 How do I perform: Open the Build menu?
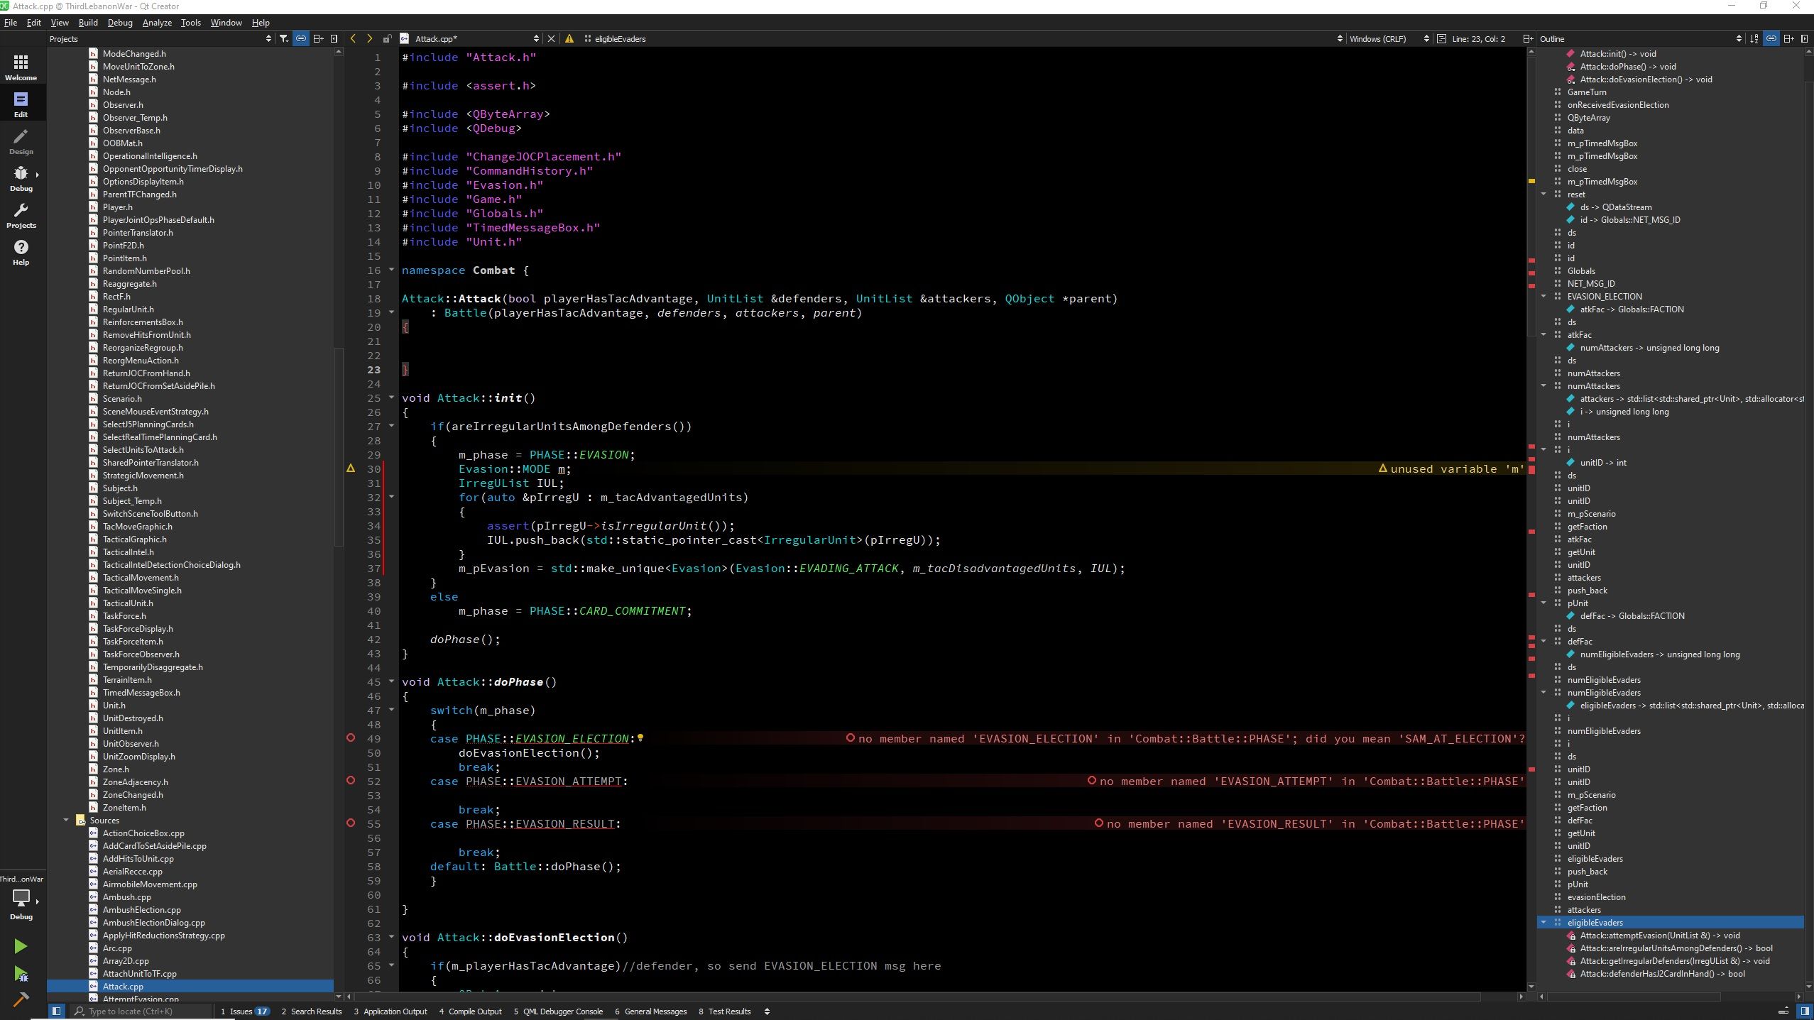pos(88,22)
